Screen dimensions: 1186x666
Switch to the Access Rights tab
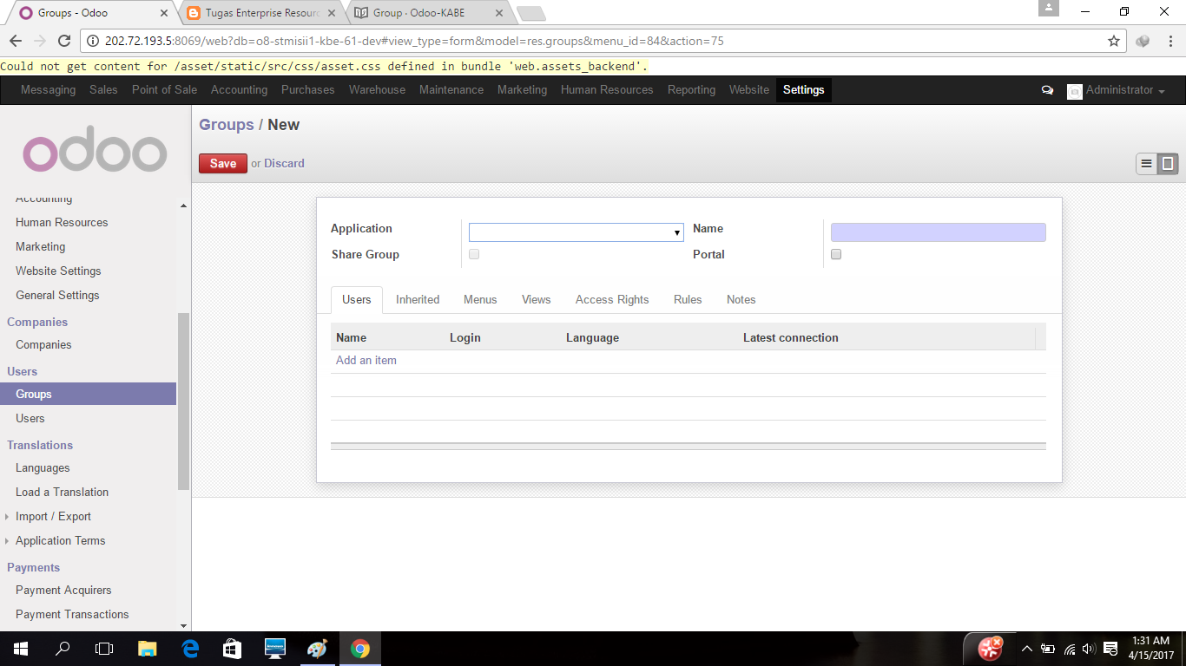click(612, 299)
